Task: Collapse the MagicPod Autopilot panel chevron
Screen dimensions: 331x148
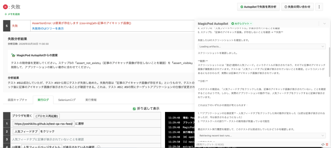Action: pyautogui.click(x=325, y=24)
